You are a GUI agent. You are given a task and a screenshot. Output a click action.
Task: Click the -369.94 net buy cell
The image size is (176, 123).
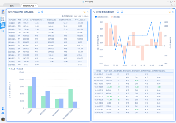(x=80, y=23)
